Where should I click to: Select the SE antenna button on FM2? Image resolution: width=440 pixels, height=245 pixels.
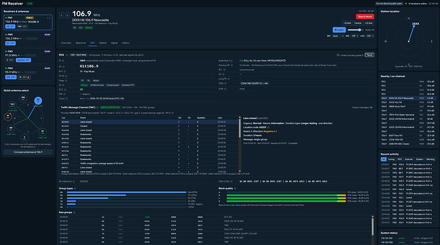point(10,43)
